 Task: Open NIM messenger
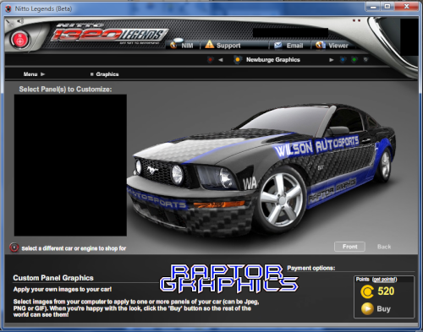click(x=182, y=45)
